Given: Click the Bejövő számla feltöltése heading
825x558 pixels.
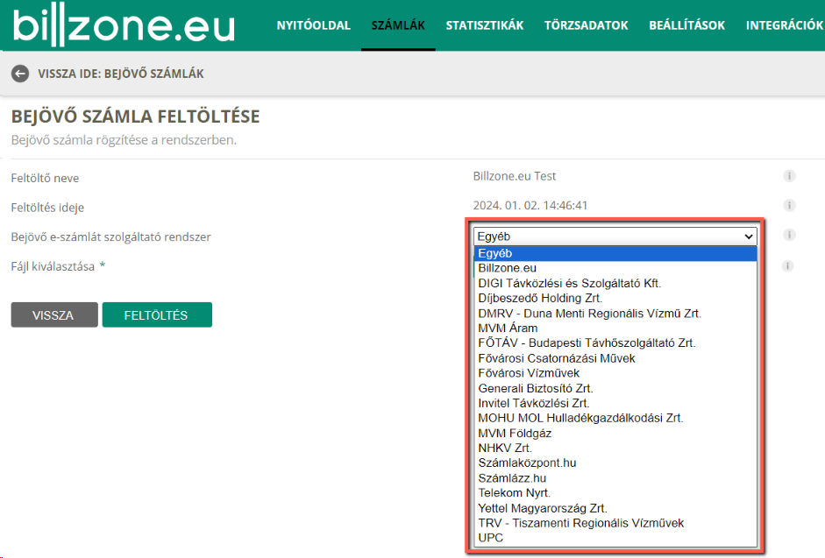Looking at the screenshot, I should [135, 117].
